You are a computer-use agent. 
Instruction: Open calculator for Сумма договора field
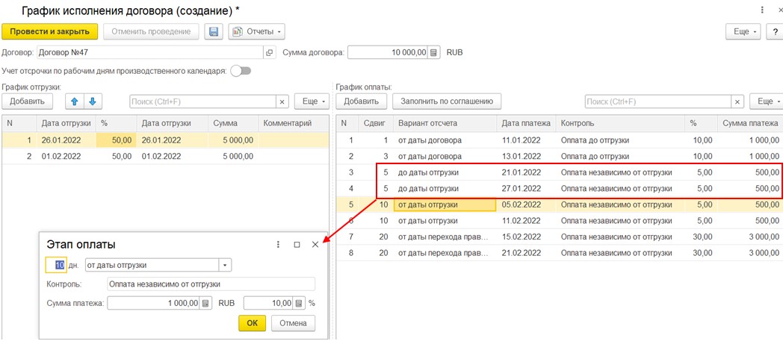(434, 53)
